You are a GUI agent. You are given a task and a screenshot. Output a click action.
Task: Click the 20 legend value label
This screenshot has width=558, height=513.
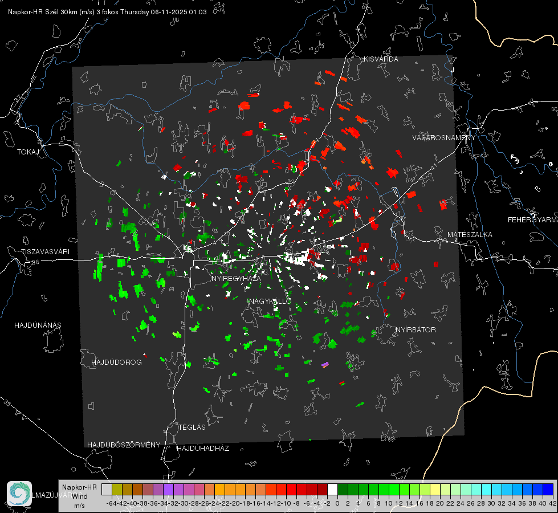(x=439, y=503)
